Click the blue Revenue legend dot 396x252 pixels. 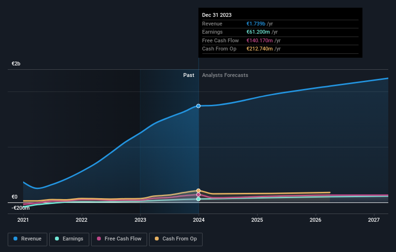[x=15, y=239]
